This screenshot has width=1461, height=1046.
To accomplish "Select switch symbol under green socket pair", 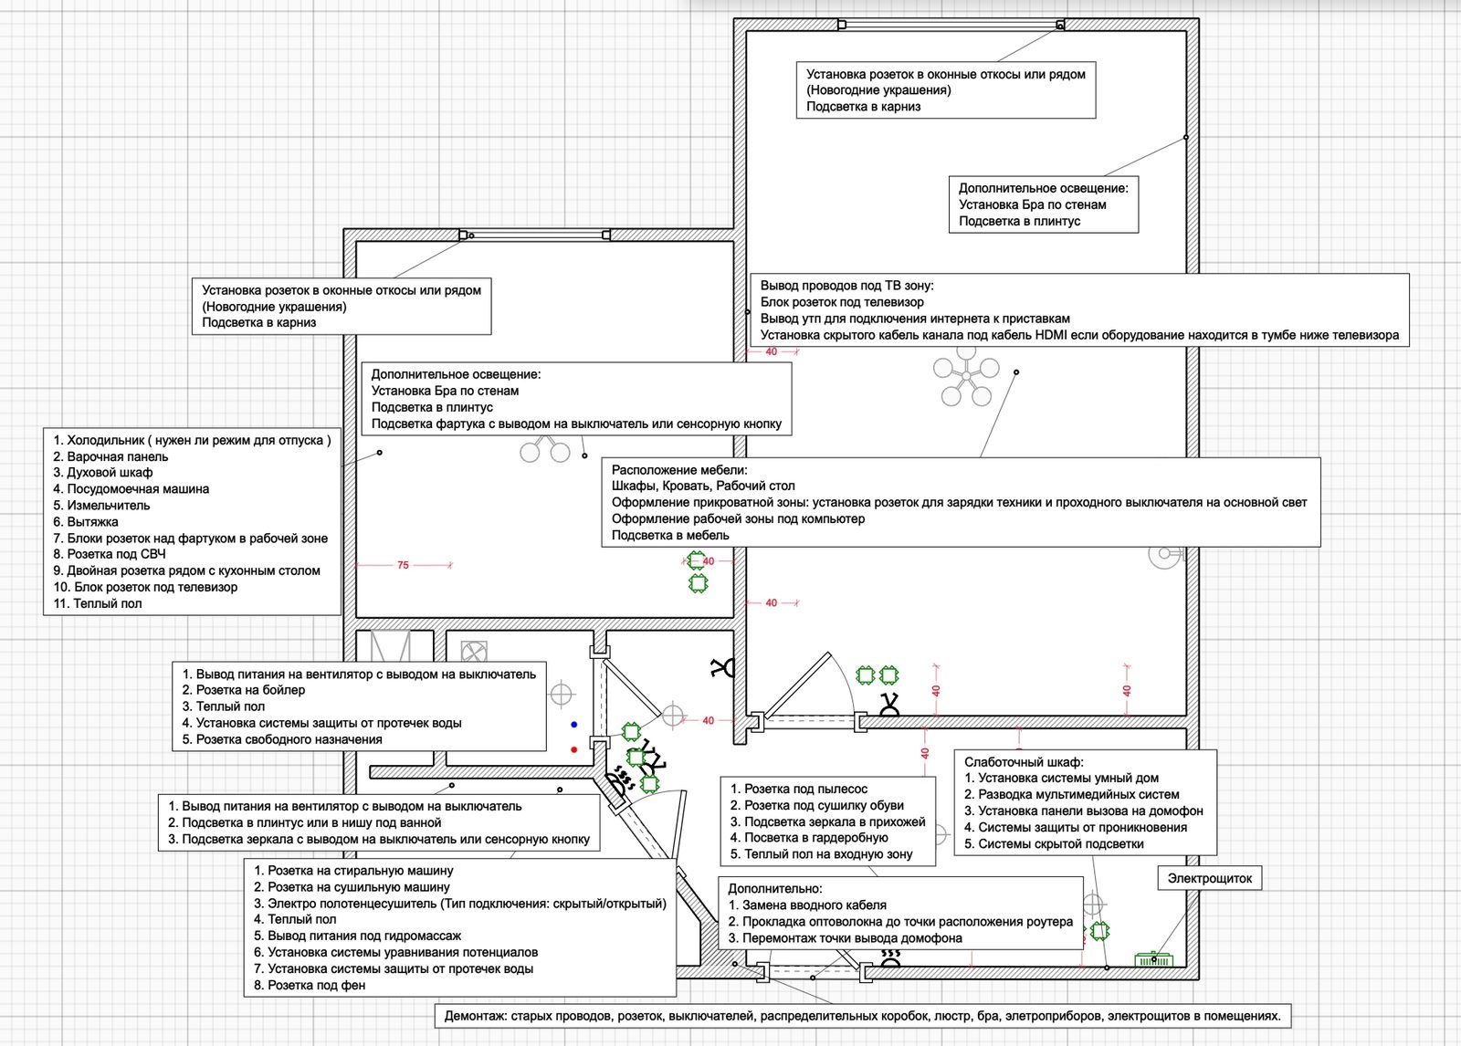I will (888, 705).
